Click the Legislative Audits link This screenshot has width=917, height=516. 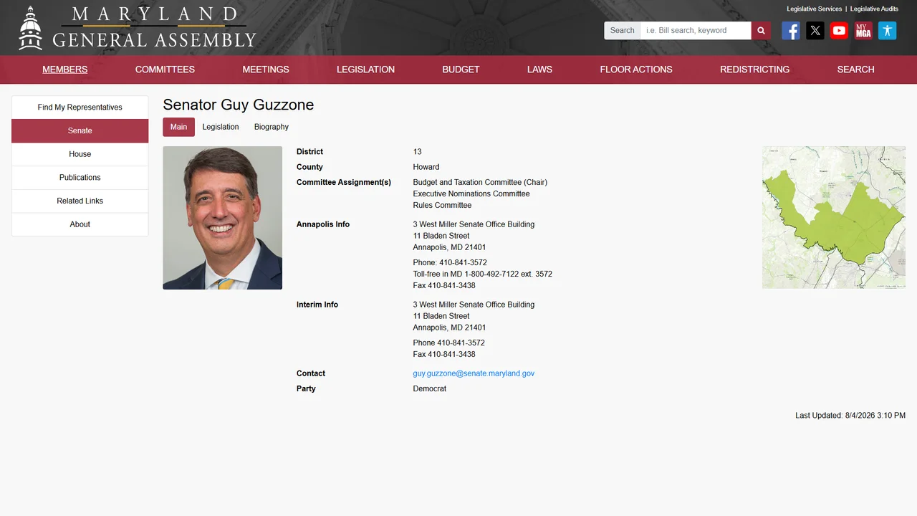click(874, 9)
